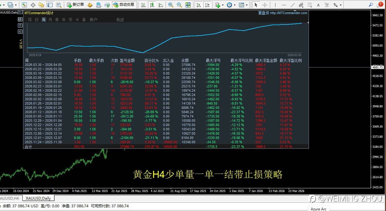Draw a vertical line tool
Image resolution: width=386 pixels, height=211 pixels.
point(275,5)
